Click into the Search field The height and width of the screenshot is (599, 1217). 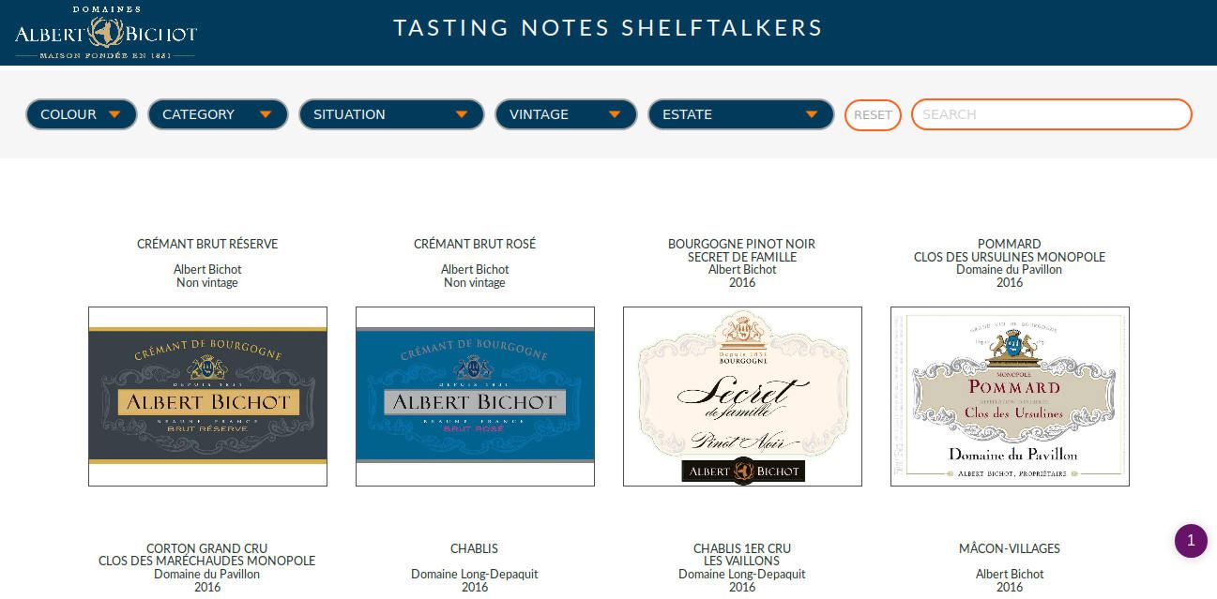(1051, 114)
